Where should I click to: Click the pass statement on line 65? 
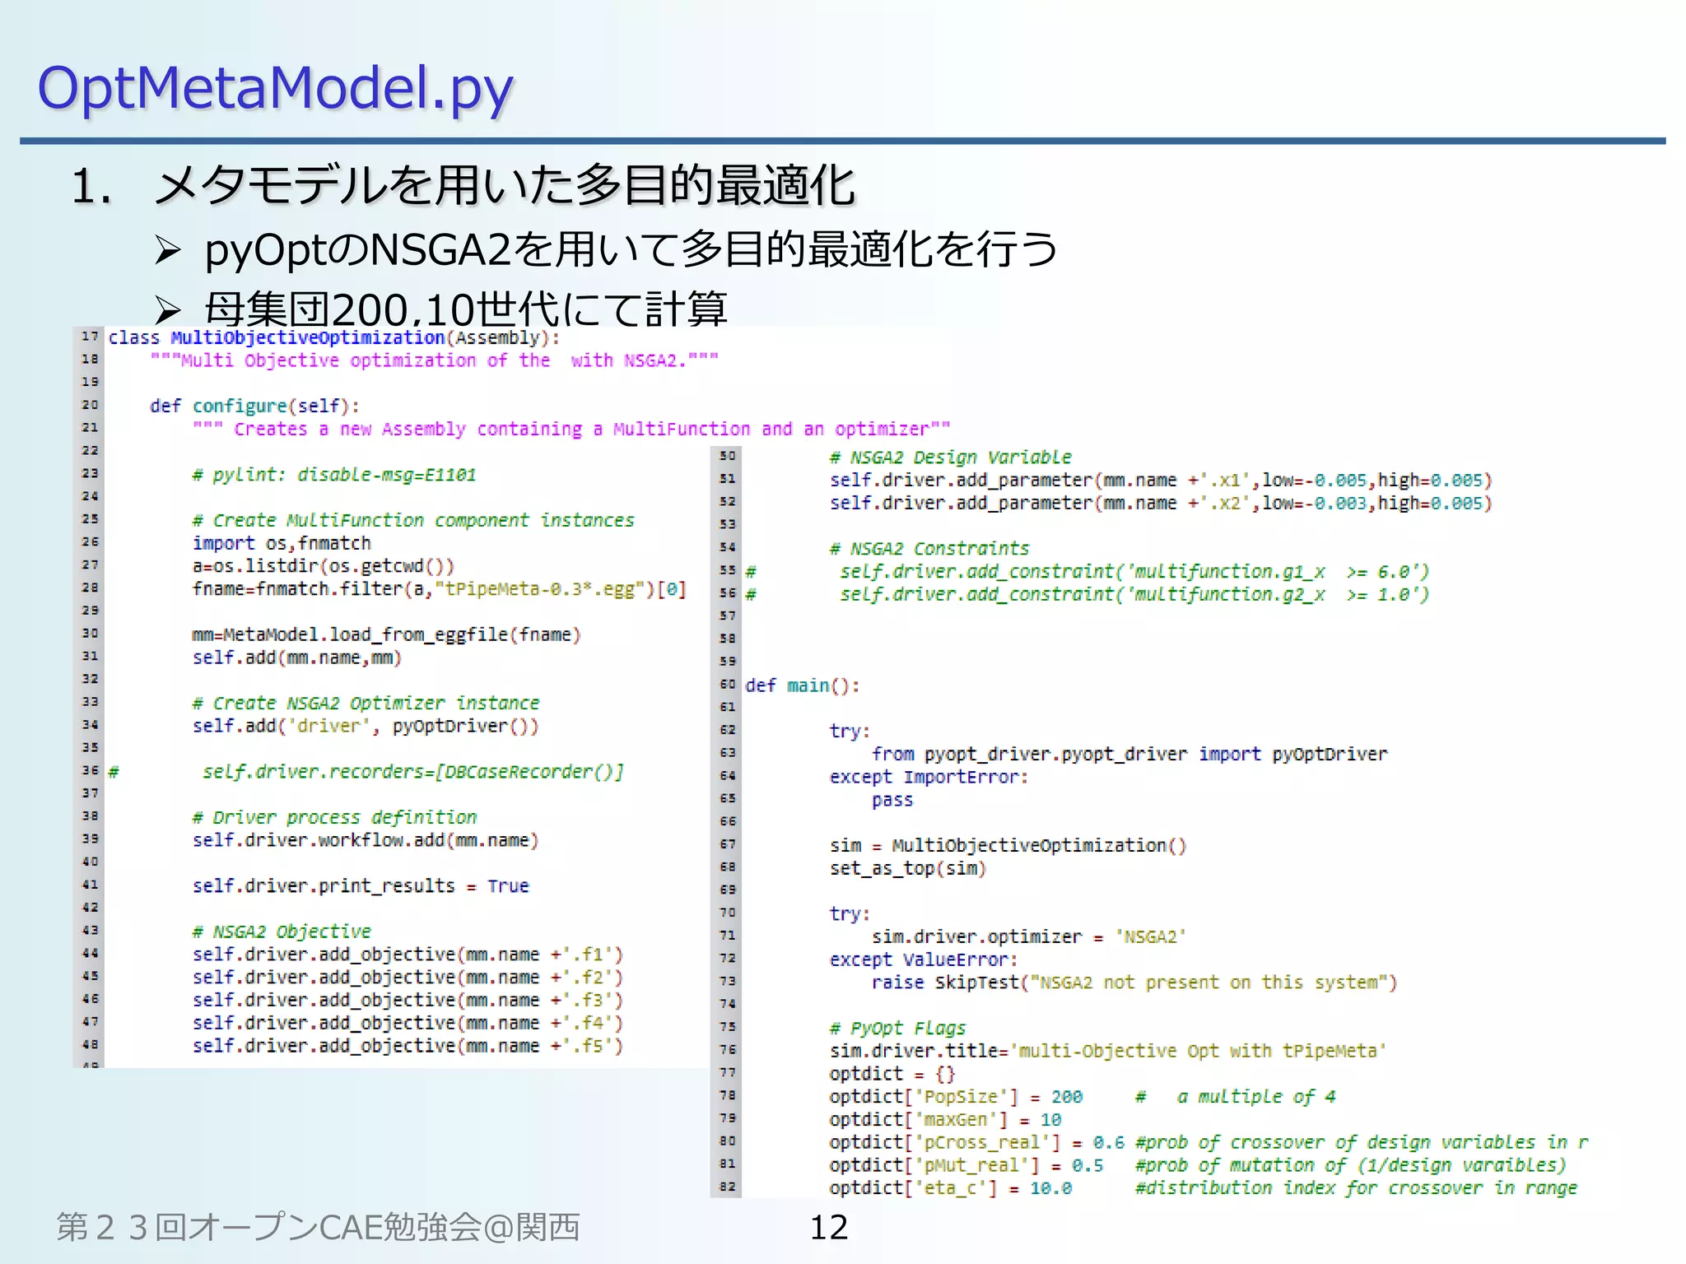(x=892, y=800)
